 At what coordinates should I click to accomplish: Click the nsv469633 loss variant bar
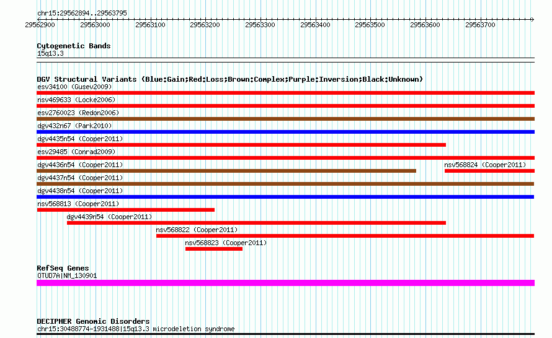click(285, 106)
